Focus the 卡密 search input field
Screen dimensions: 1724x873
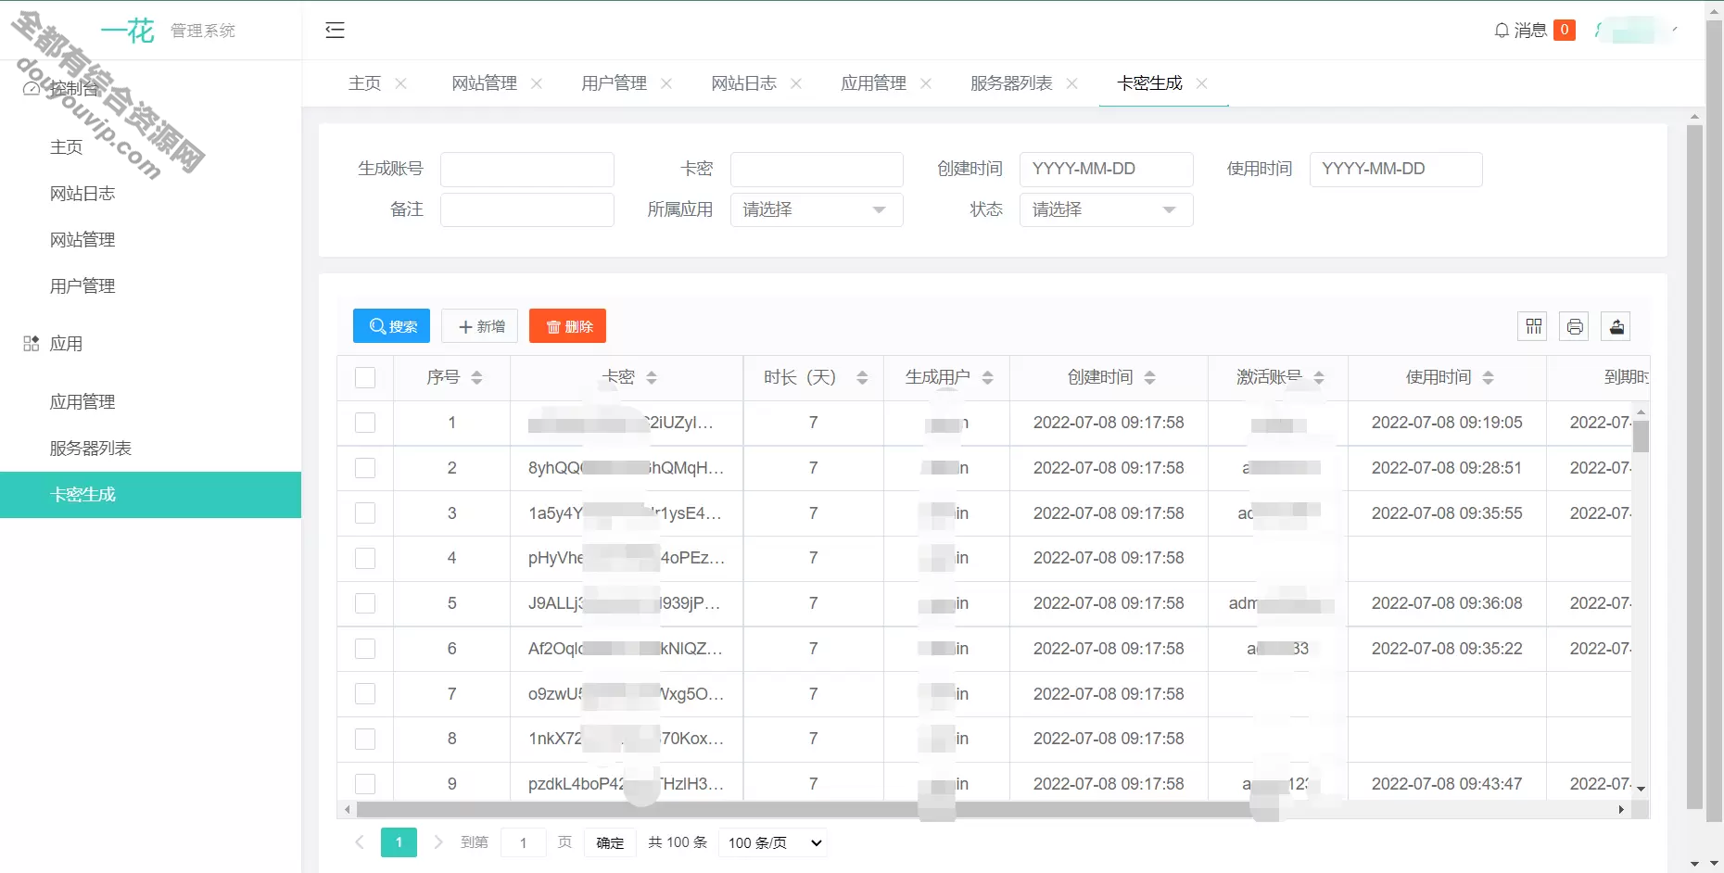pyautogui.click(x=817, y=169)
